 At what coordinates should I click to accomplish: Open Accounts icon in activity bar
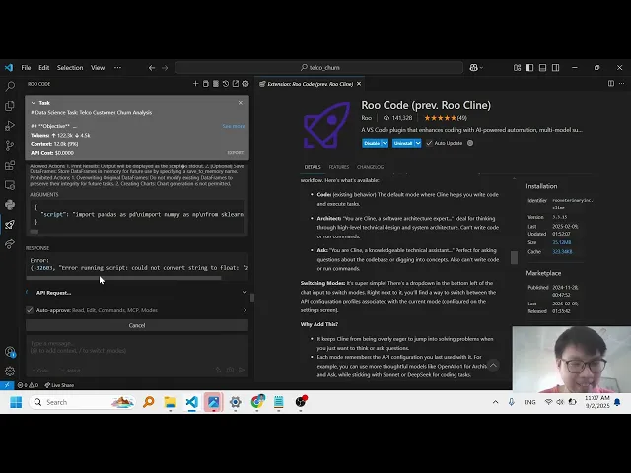10,352
